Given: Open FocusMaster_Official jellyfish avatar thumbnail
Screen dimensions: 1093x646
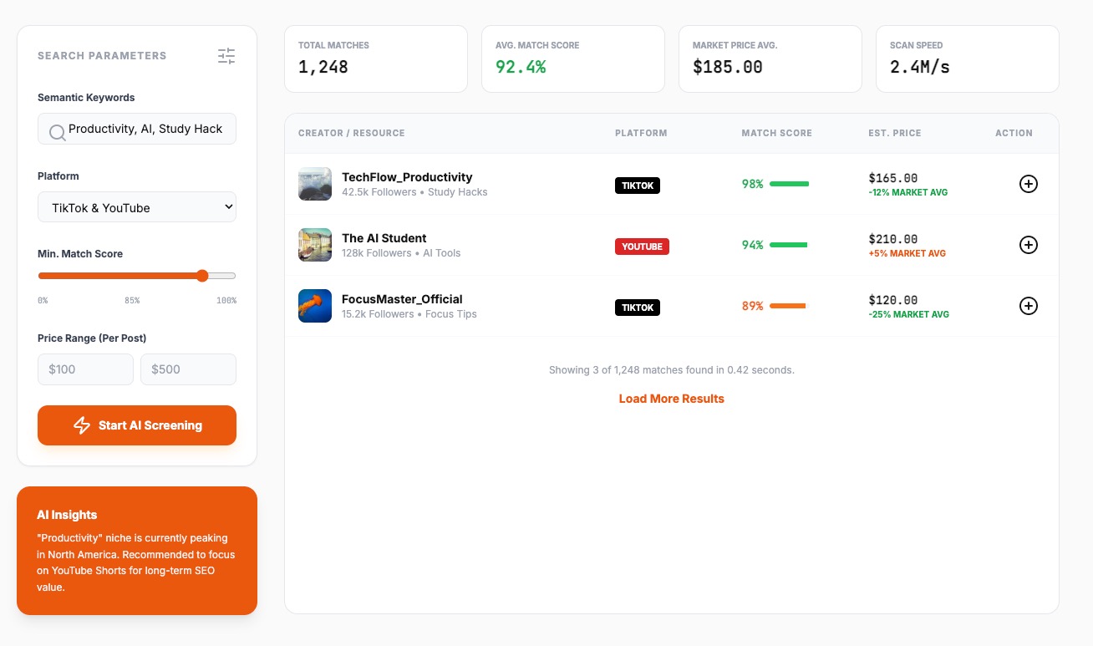Looking at the screenshot, I should [315, 306].
